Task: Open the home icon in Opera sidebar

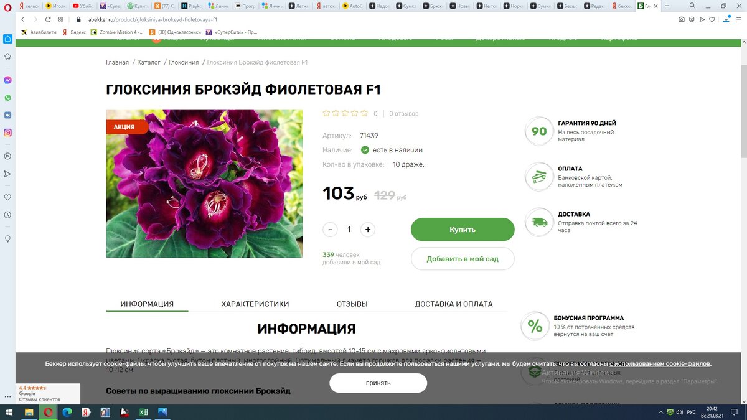Action: (x=7, y=39)
